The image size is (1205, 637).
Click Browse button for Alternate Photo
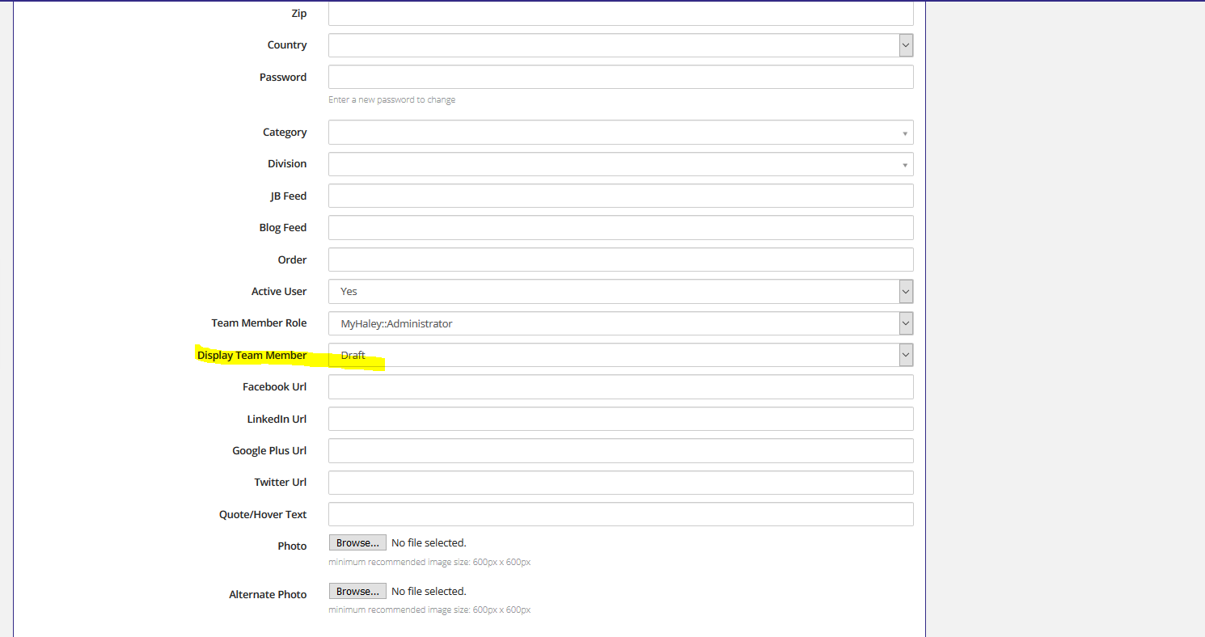click(357, 592)
